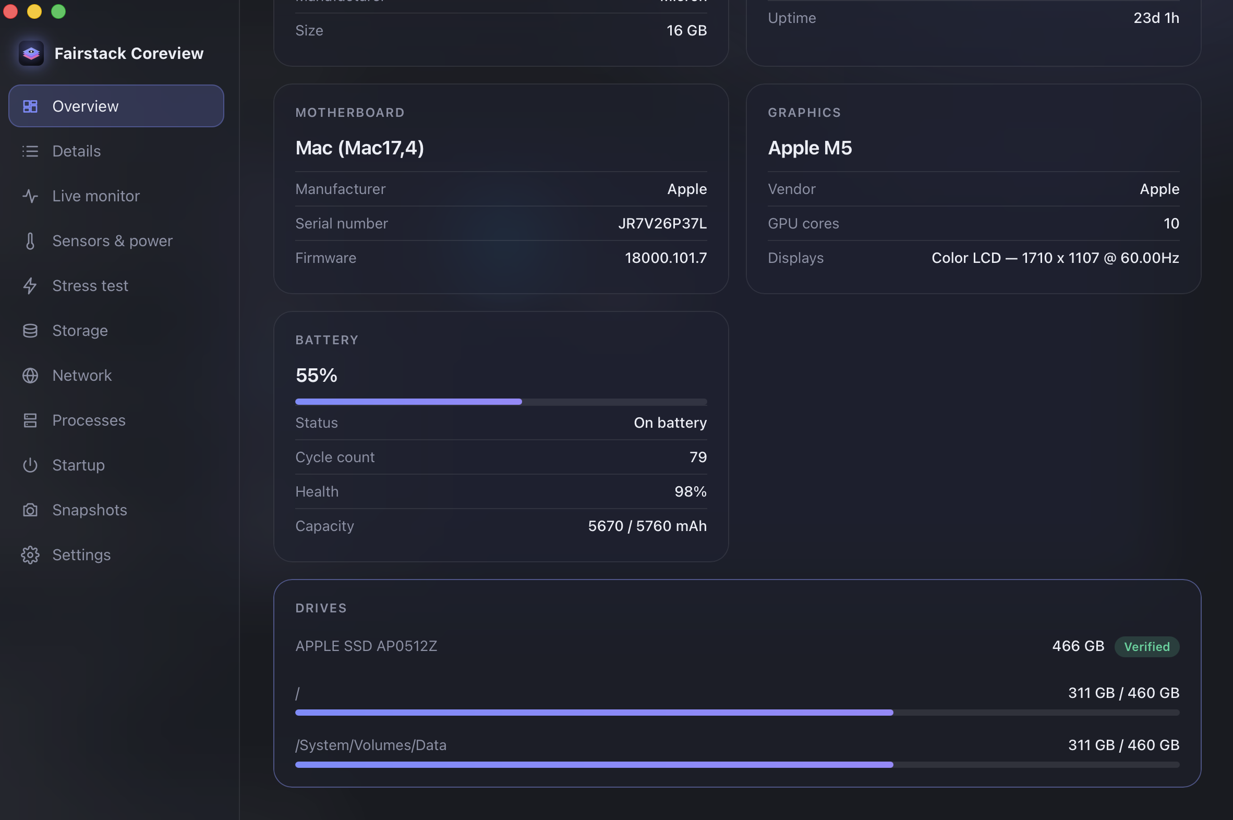Click the Startup power icon

coord(30,465)
